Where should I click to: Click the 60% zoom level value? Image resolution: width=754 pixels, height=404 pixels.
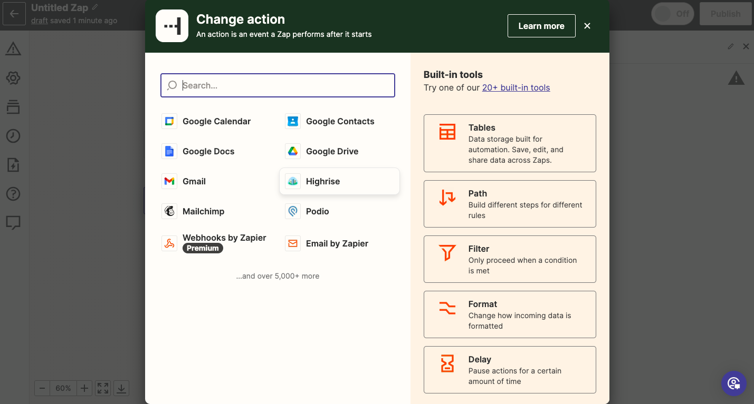click(63, 388)
